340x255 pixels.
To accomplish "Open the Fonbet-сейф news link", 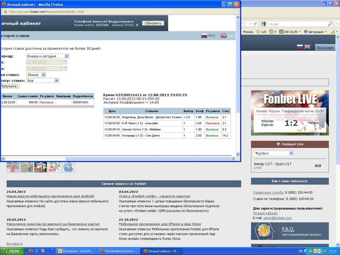I will click(154, 196).
